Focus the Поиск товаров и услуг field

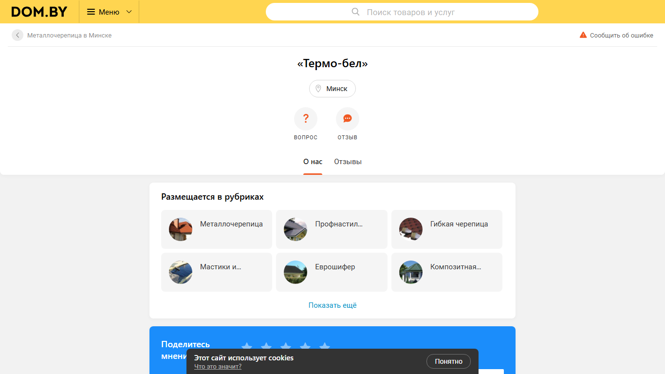coord(402,12)
